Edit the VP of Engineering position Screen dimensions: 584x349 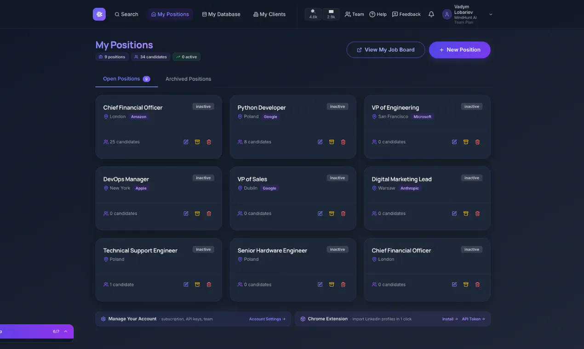tap(454, 142)
